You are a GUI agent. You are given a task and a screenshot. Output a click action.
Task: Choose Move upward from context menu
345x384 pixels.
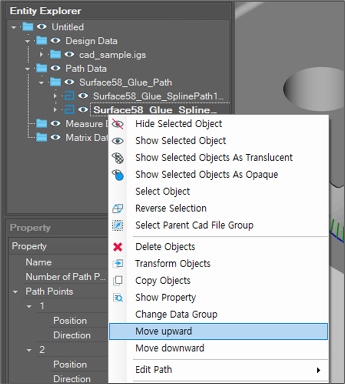(163, 332)
